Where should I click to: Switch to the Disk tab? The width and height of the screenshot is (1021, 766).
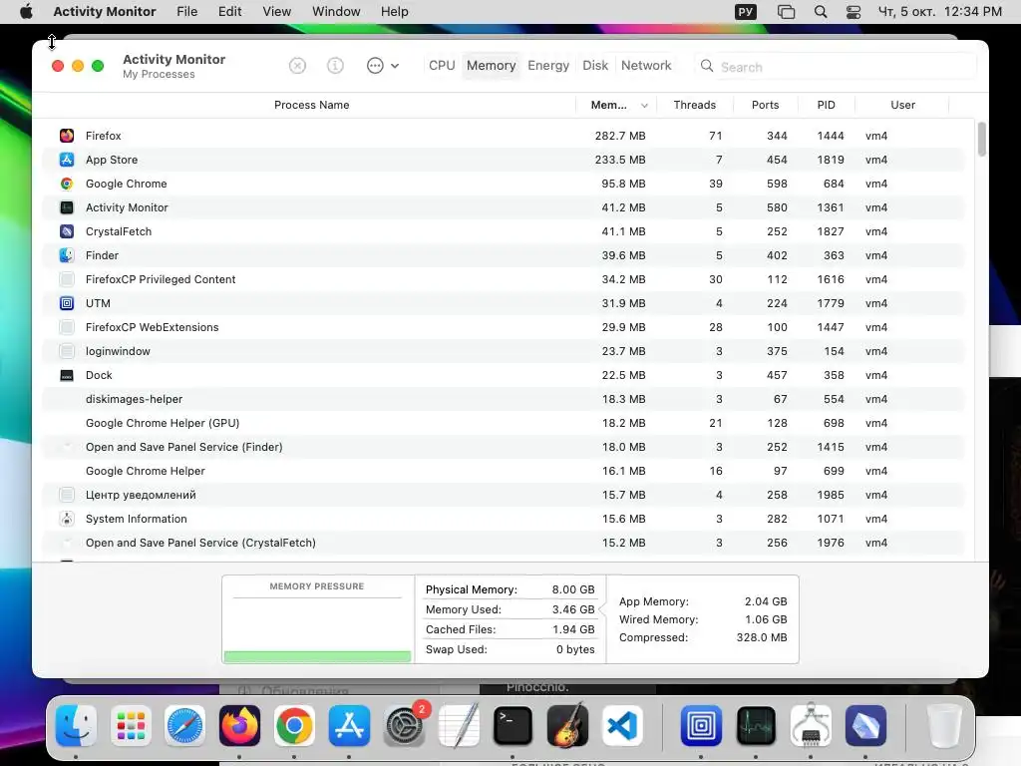point(595,66)
